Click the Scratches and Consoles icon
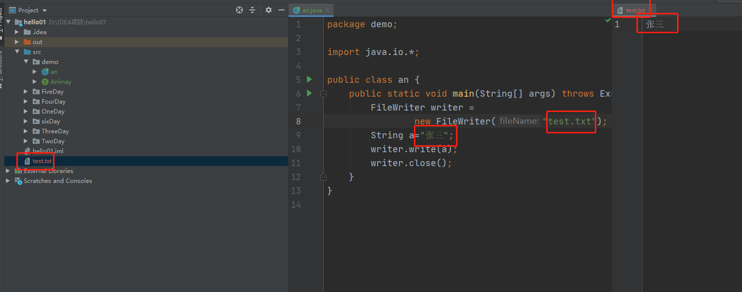 (18, 181)
